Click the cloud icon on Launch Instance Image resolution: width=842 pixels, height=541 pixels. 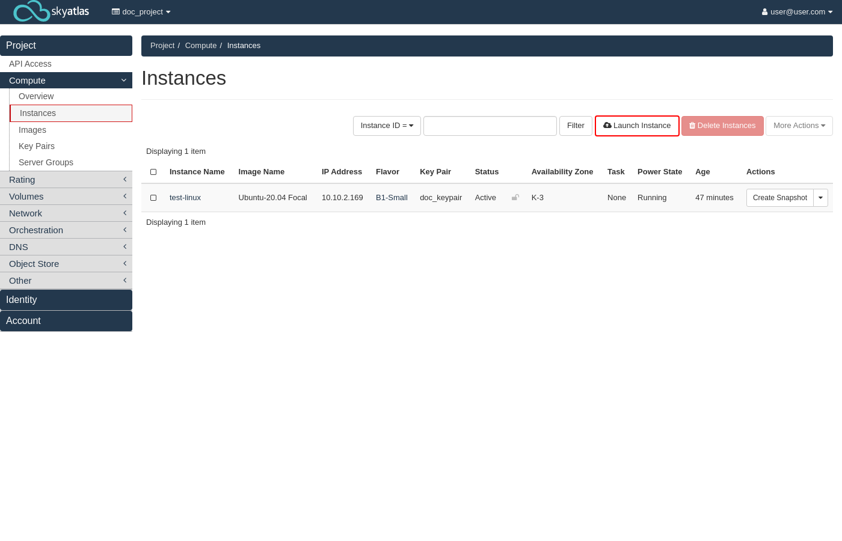607,126
